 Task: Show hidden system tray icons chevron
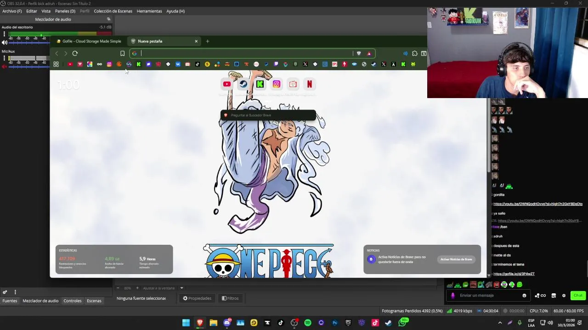(500, 323)
